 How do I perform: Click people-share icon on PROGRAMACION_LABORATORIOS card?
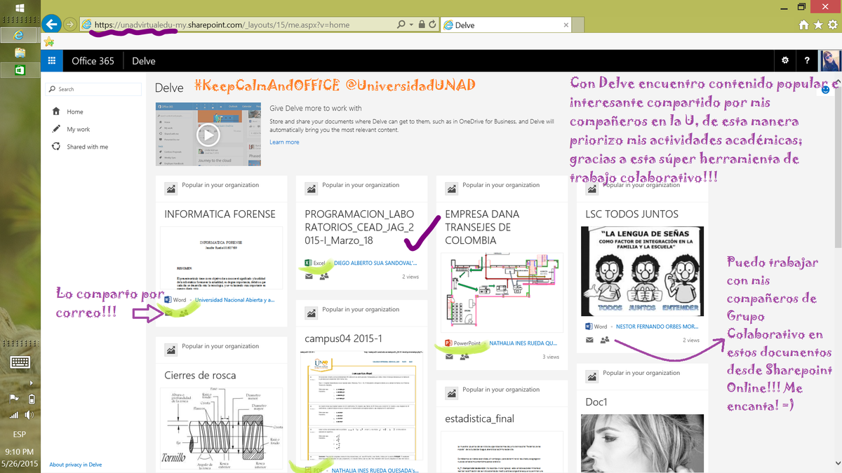pyautogui.click(x=323, y=276)
